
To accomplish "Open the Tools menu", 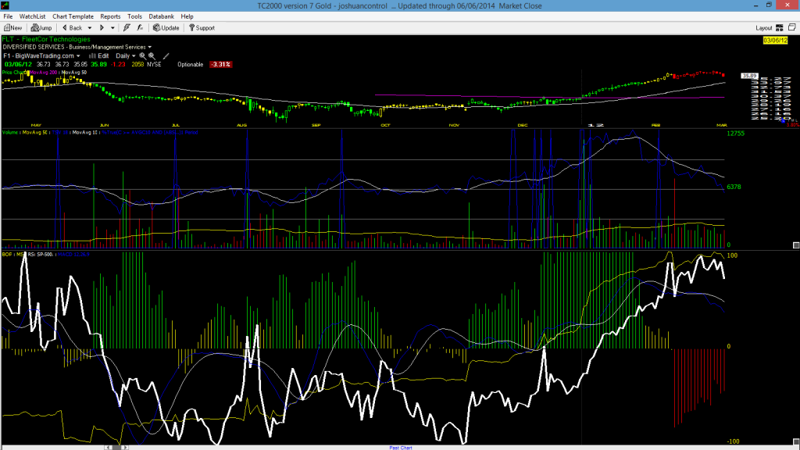I will click(x=134, y=16).
